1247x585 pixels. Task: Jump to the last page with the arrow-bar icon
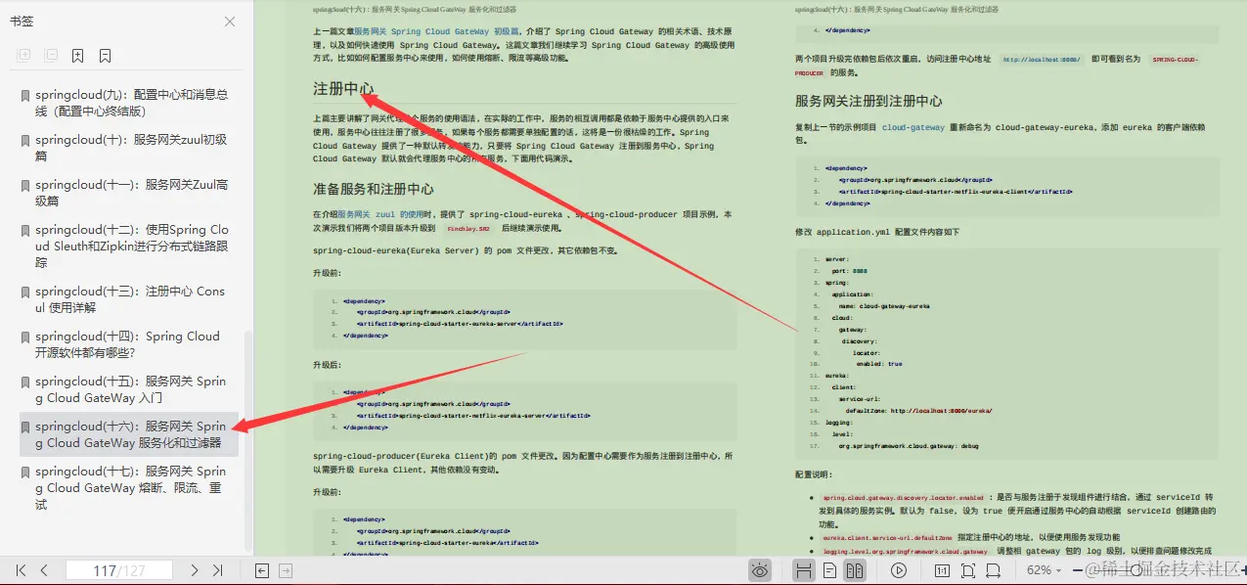(x=217, y=570)
